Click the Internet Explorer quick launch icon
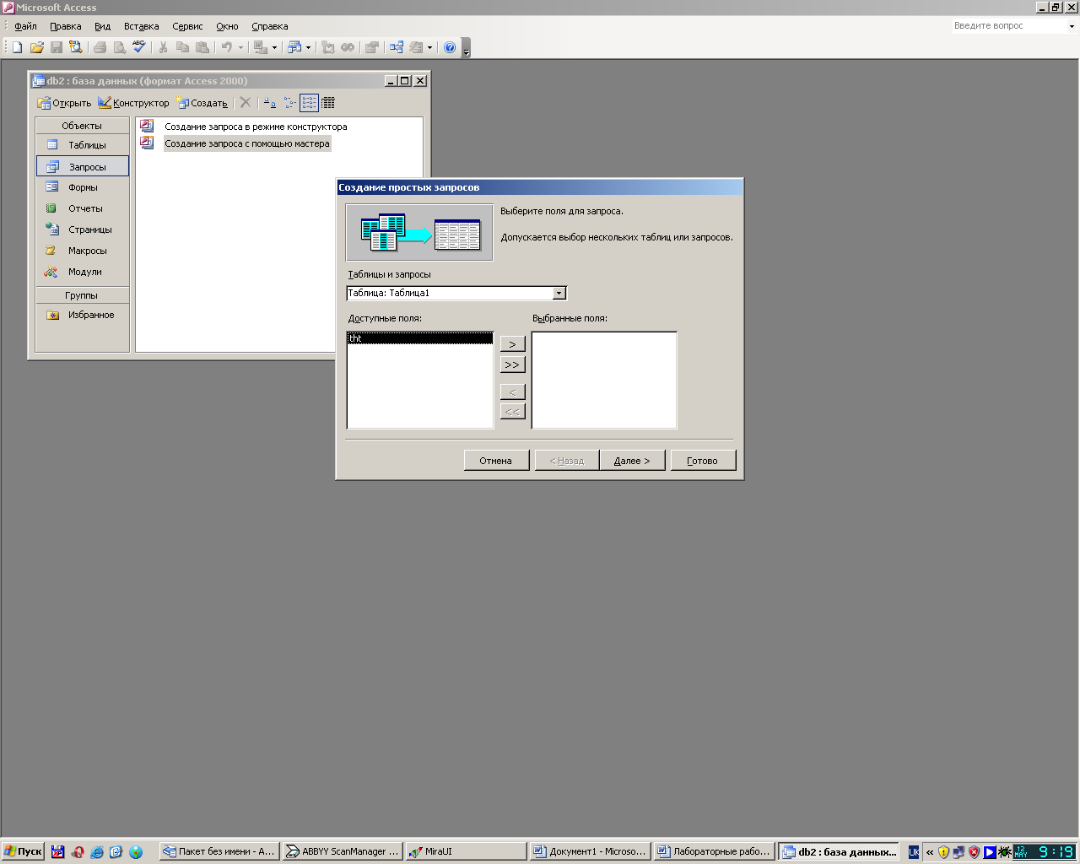This screenshot has width=1080, height=864. 97,852
